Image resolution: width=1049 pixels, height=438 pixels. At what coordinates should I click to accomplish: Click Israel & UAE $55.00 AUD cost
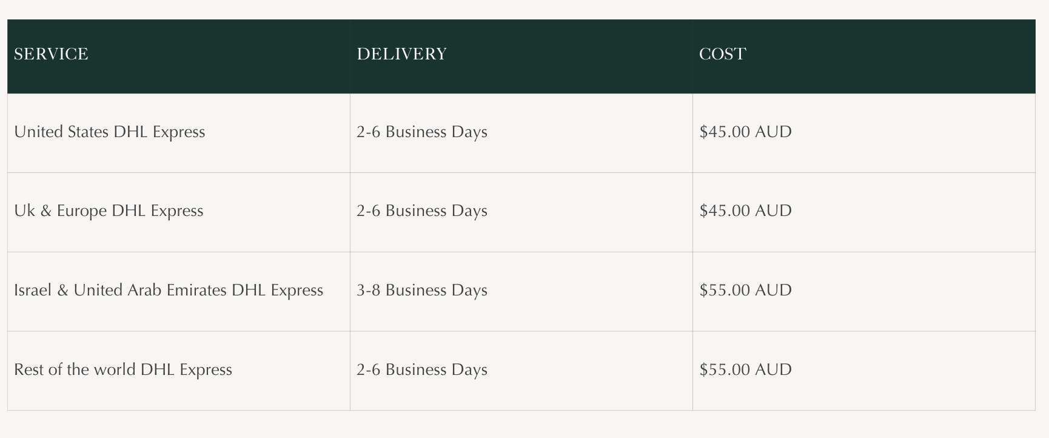point(745,291)
